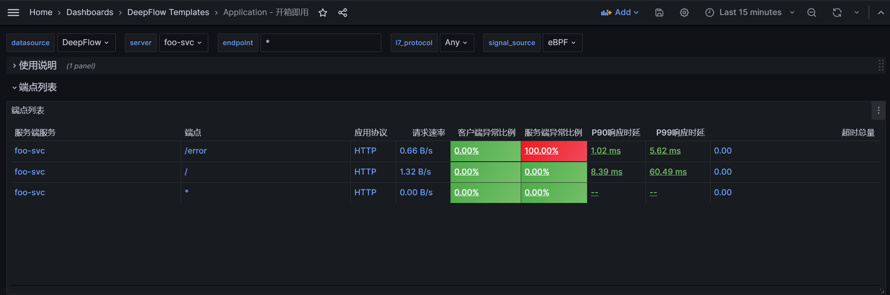
Task: Open the 端点列表 panel three-dot menu
Action: pos(879,111)
